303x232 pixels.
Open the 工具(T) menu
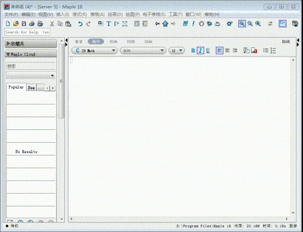click(175, 15)
